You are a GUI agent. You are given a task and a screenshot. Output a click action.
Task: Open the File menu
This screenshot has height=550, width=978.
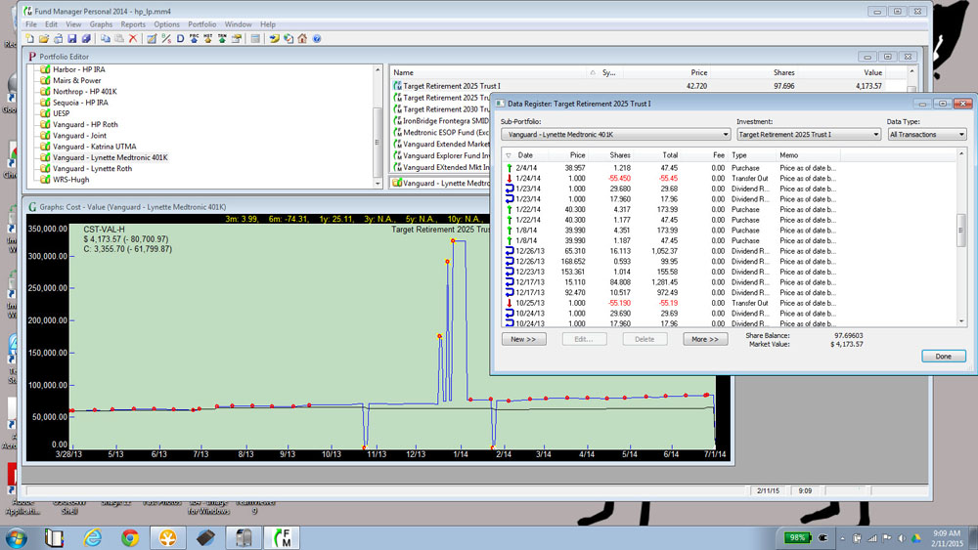31,24
